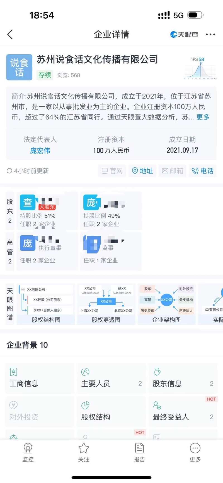The width and height of the screenshot is (223, 483).
Task: Tap 更多 in the bottom bar
Action: (x=195, y=453)
